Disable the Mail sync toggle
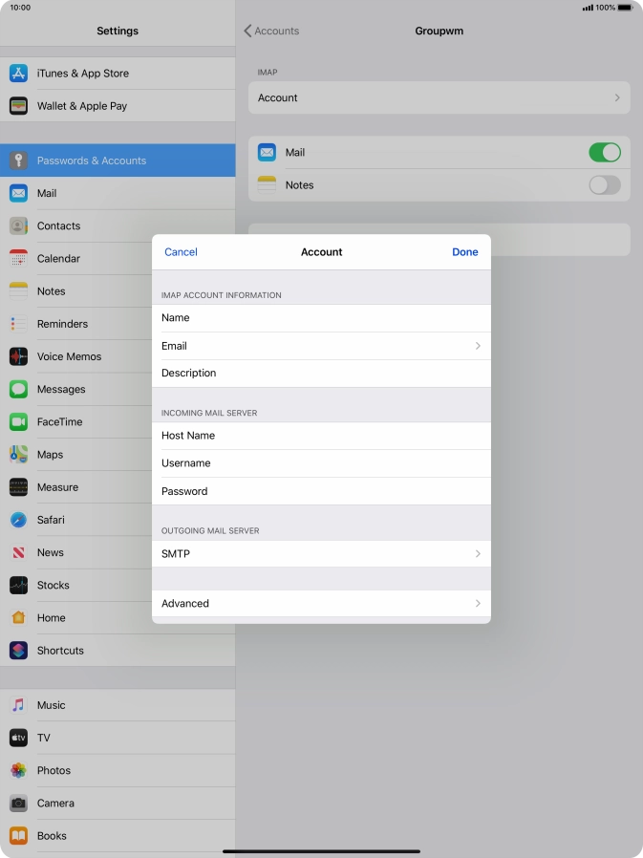The width and height of the screenshot is (643, 858). click(x=604, y=153)
